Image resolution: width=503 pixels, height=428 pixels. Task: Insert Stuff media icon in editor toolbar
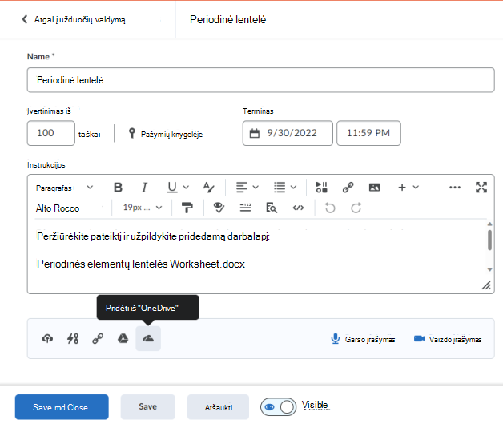click(x=321, y=188)
